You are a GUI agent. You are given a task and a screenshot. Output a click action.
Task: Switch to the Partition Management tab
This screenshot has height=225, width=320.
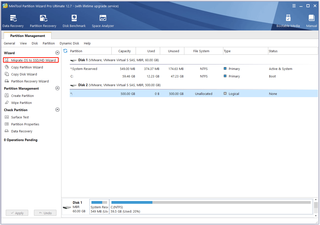pyautogui.click(x=27, y=36)
